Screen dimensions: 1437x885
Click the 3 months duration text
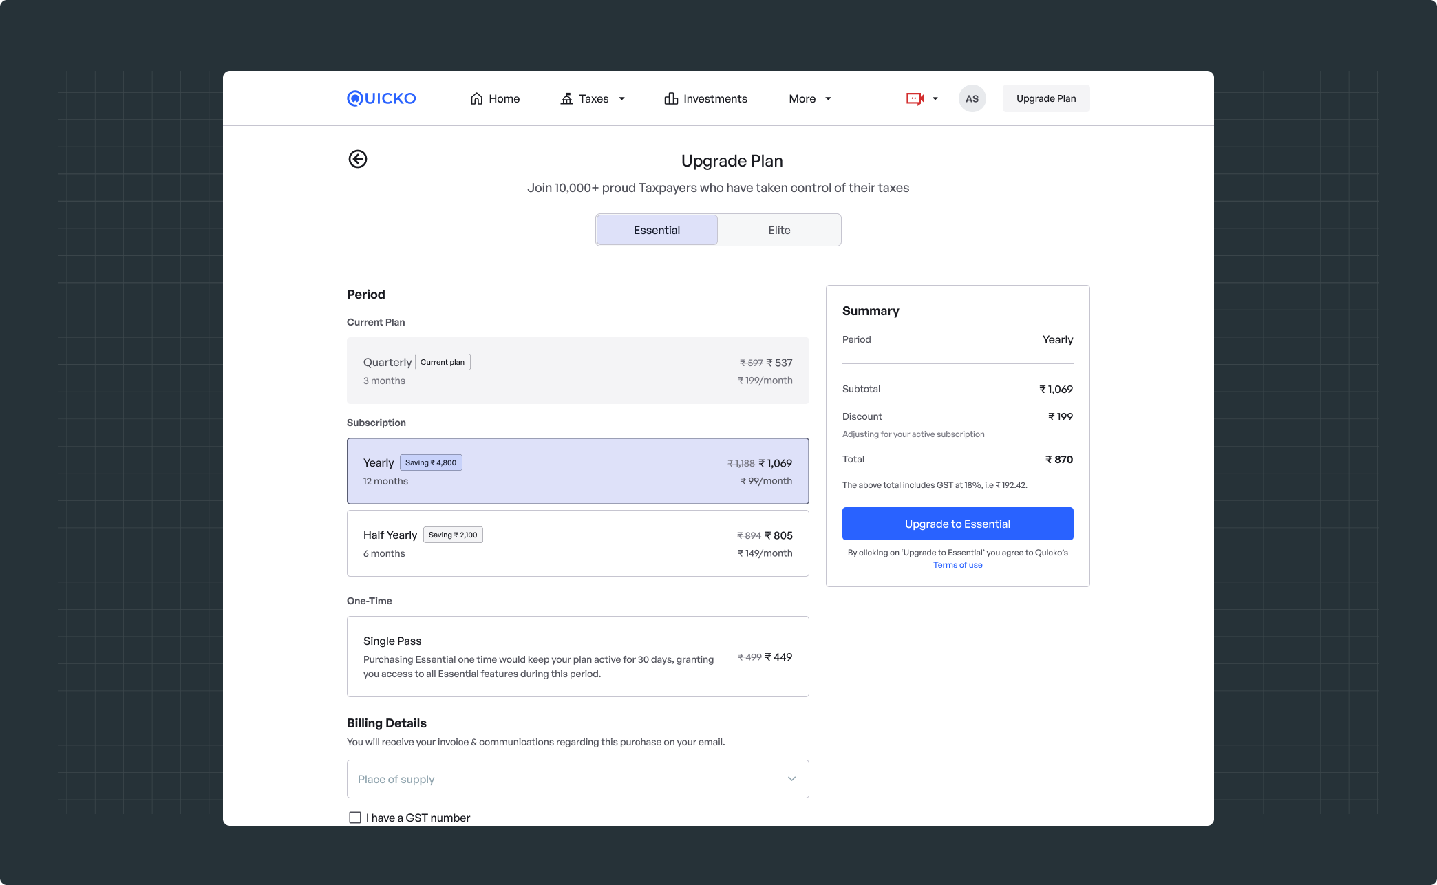coord(384,381)
